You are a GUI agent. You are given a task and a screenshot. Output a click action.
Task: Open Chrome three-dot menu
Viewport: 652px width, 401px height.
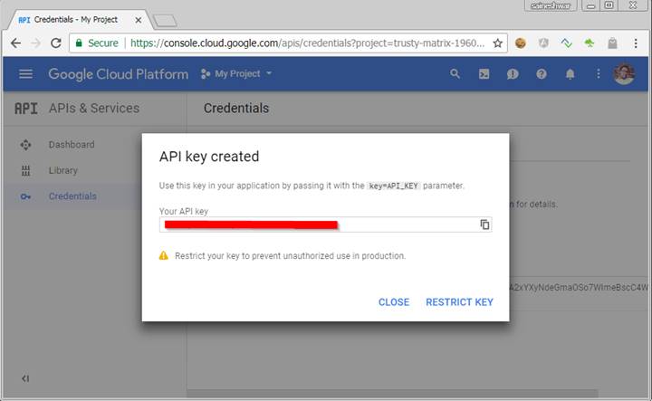coord(636,43)
